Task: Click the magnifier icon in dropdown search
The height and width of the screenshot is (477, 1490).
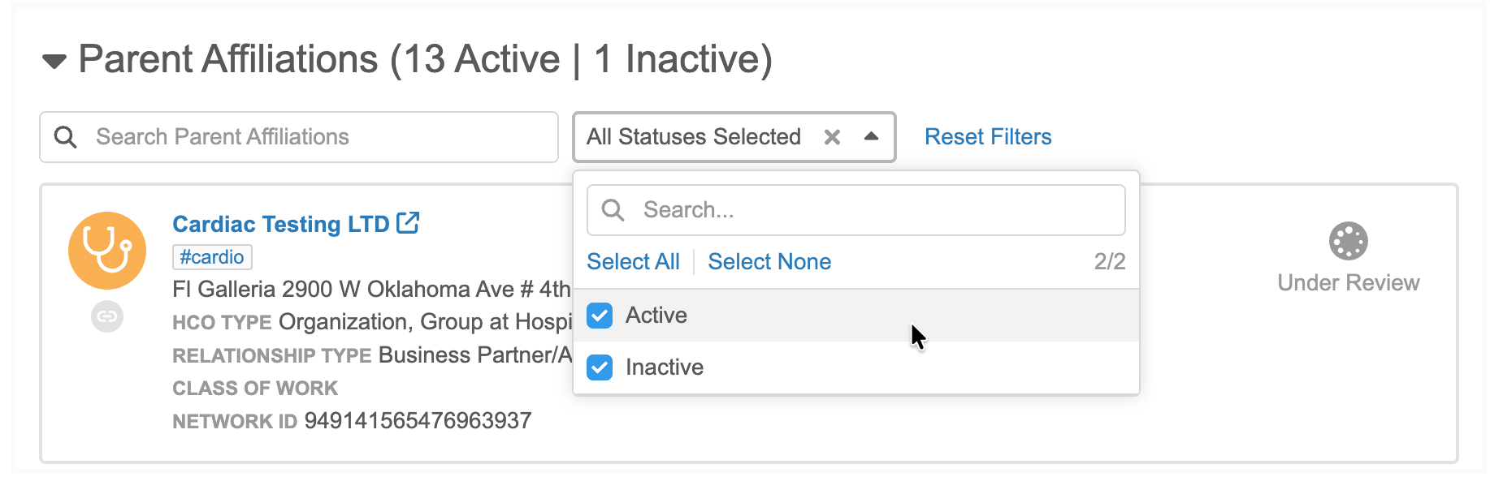Action: click(613, 210)
